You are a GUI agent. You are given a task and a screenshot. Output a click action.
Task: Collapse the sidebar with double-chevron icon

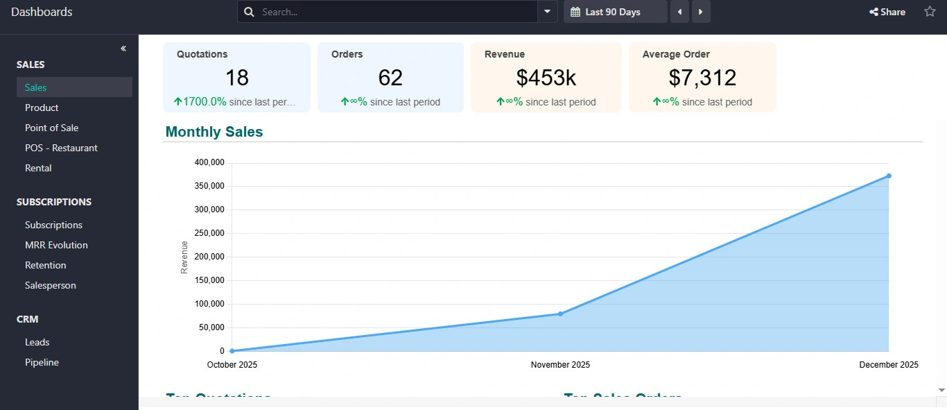[x=123, y=49]
